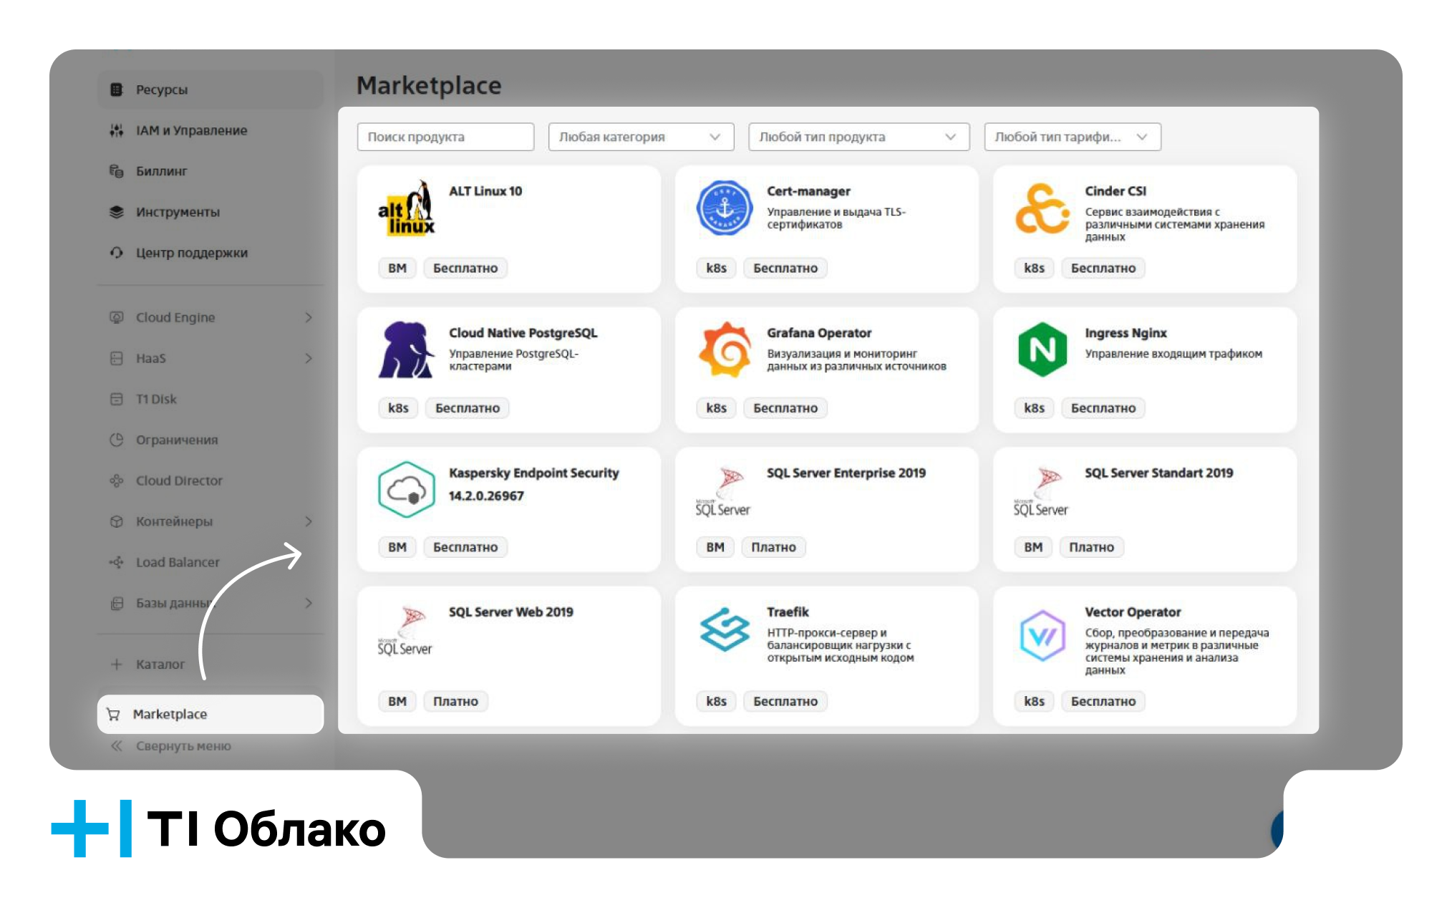The width and height of the screenshot is (1452, 908).
Task: Expand the Контейнеры submenu chevron
Action: click(x=309, y=521)
